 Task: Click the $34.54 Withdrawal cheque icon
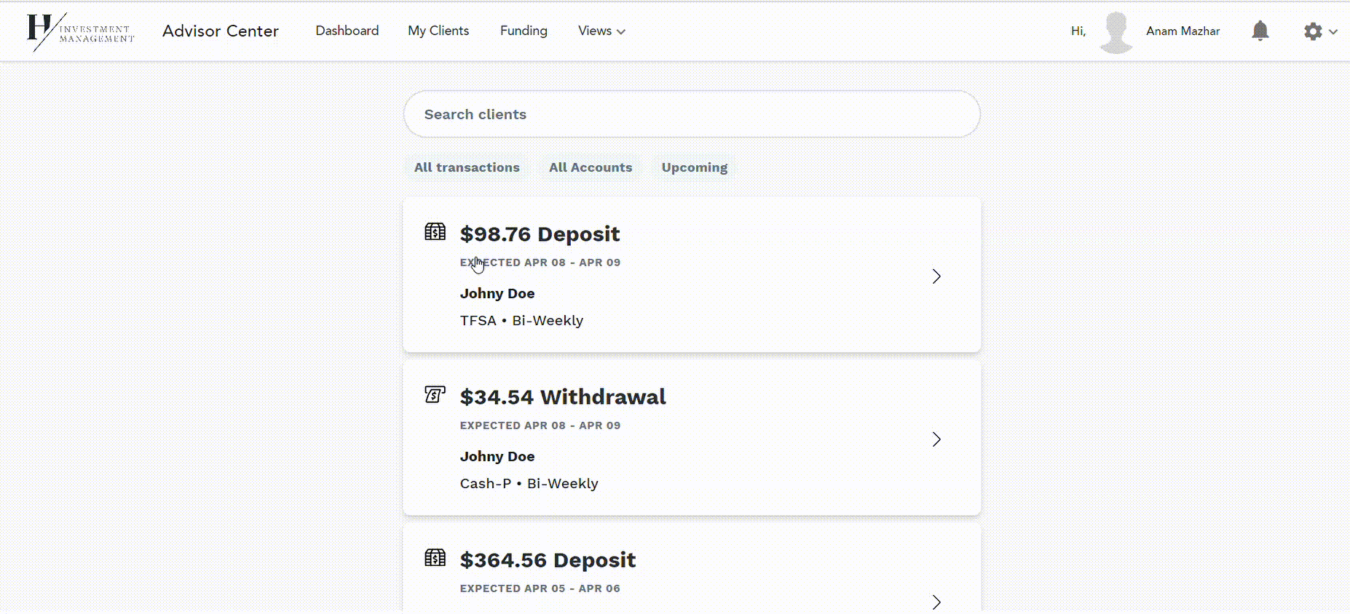(x=435, y=394)
